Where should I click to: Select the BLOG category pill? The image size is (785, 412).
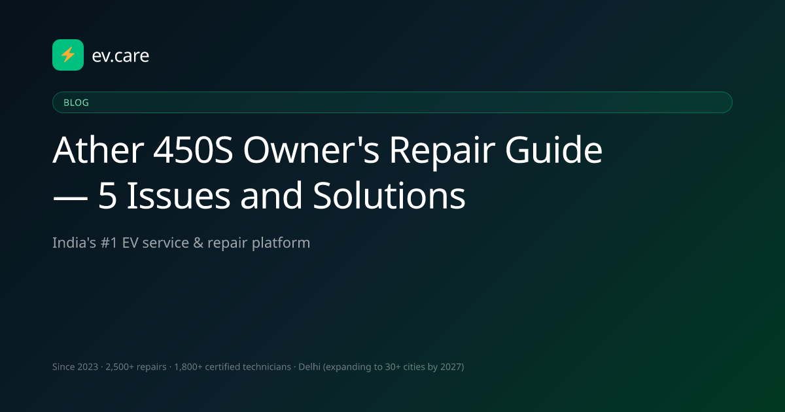392,103
